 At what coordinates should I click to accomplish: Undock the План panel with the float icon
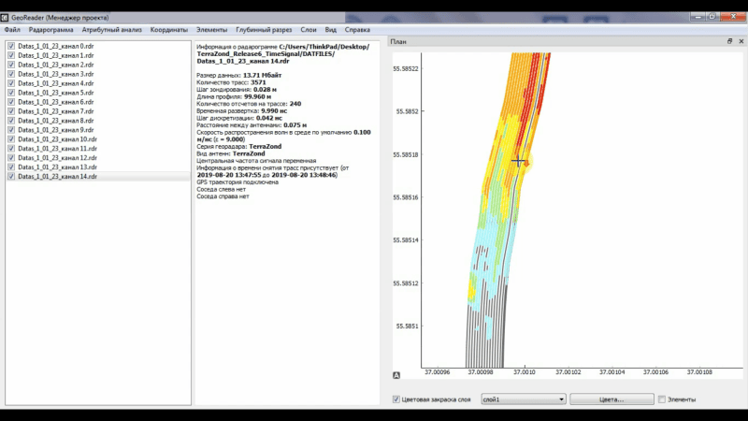click(x=729, y=41)
